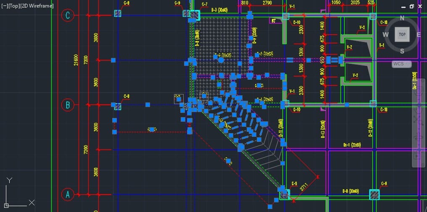427x212 pixels.
Task: Click the S compass letter on ViewCube
Action: pos(402,51)
